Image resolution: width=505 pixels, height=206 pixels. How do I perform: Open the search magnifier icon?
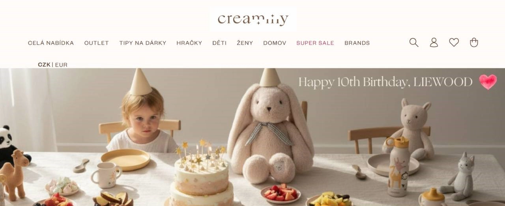point(414,43)
